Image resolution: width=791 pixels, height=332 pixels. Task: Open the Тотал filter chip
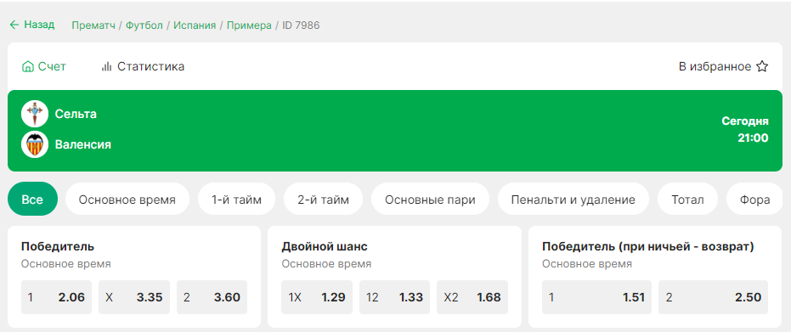coord(687,200)
